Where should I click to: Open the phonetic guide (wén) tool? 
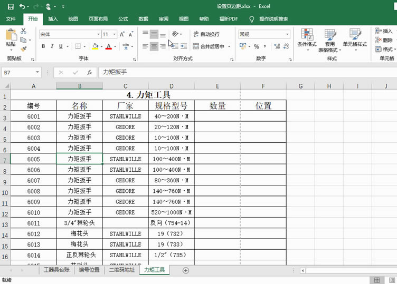[126, 46]
